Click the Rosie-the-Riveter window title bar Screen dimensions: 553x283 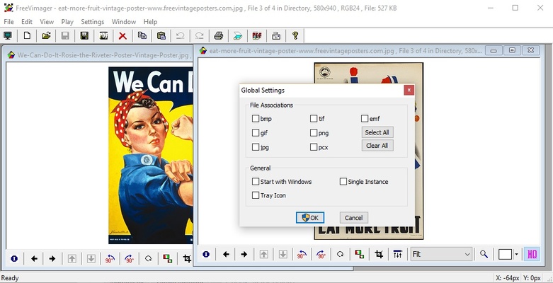(x=98, y=55)
